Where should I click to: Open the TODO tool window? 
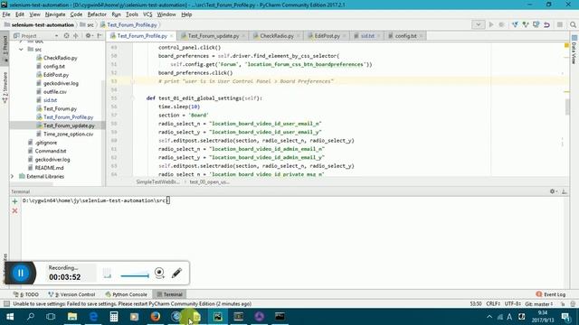point(26,294)
